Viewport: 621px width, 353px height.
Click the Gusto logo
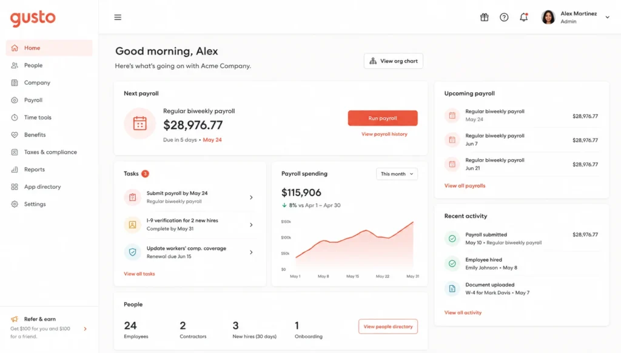pyautogui.click(x=33, y=18)
